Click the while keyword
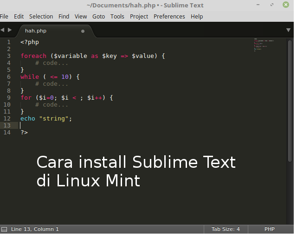Image resolution: width=297 pixels, height=235 pixels. (x=30, y=77)
